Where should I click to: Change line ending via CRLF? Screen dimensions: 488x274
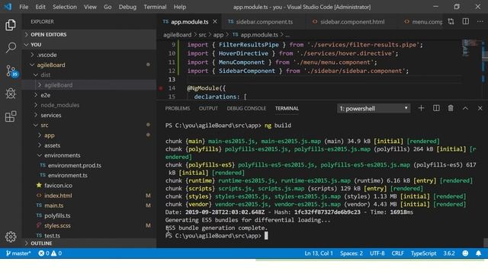[x=397, y=253]
